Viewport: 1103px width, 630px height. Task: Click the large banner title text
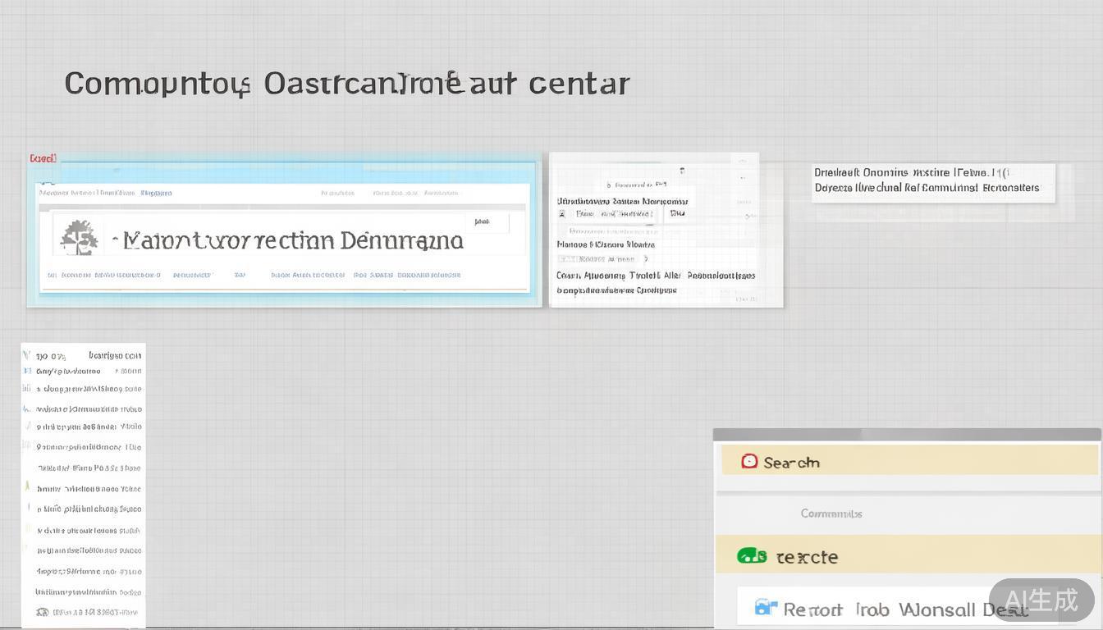tap(292, 240)
